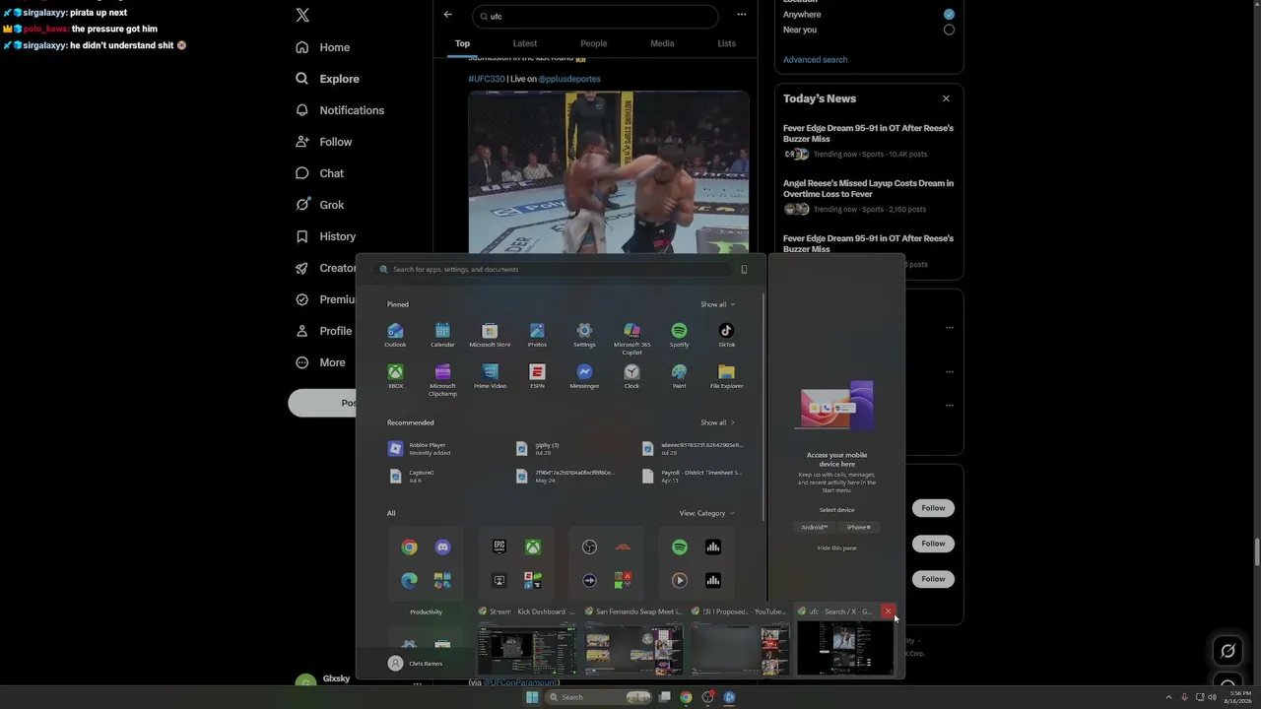The image size is (1261, 709).
Task: Open Messenger from pinned apps
Action: click(584, 376)
